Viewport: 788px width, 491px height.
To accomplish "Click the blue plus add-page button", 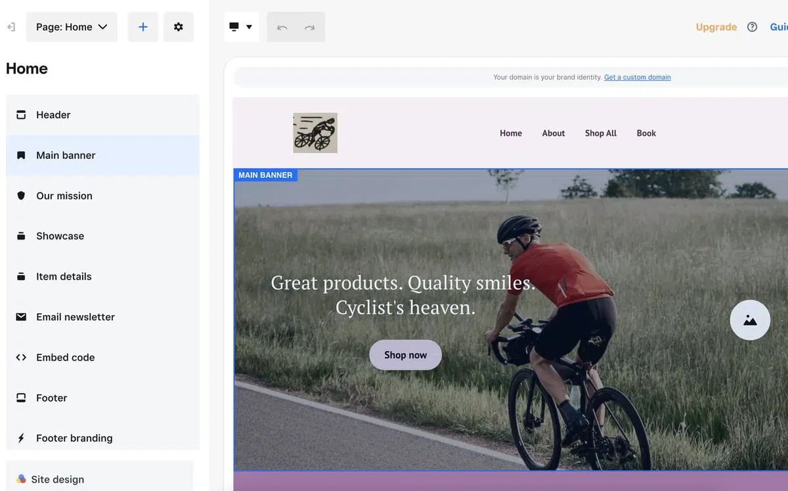I will coord(142,27).
